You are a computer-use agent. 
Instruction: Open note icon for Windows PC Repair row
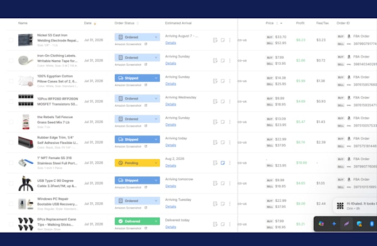[223, 204]
